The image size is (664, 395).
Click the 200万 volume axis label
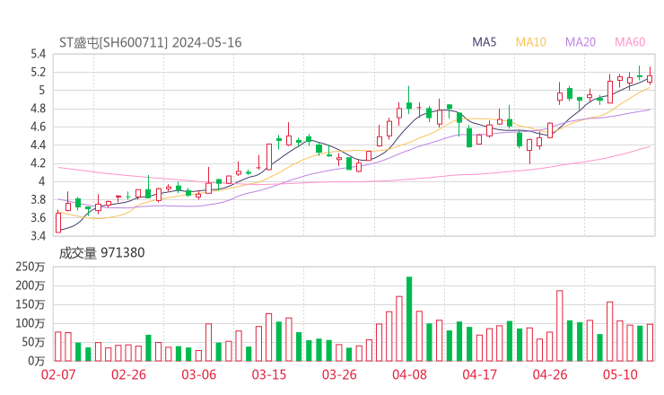pyautogui.click(x=31, y=285)
